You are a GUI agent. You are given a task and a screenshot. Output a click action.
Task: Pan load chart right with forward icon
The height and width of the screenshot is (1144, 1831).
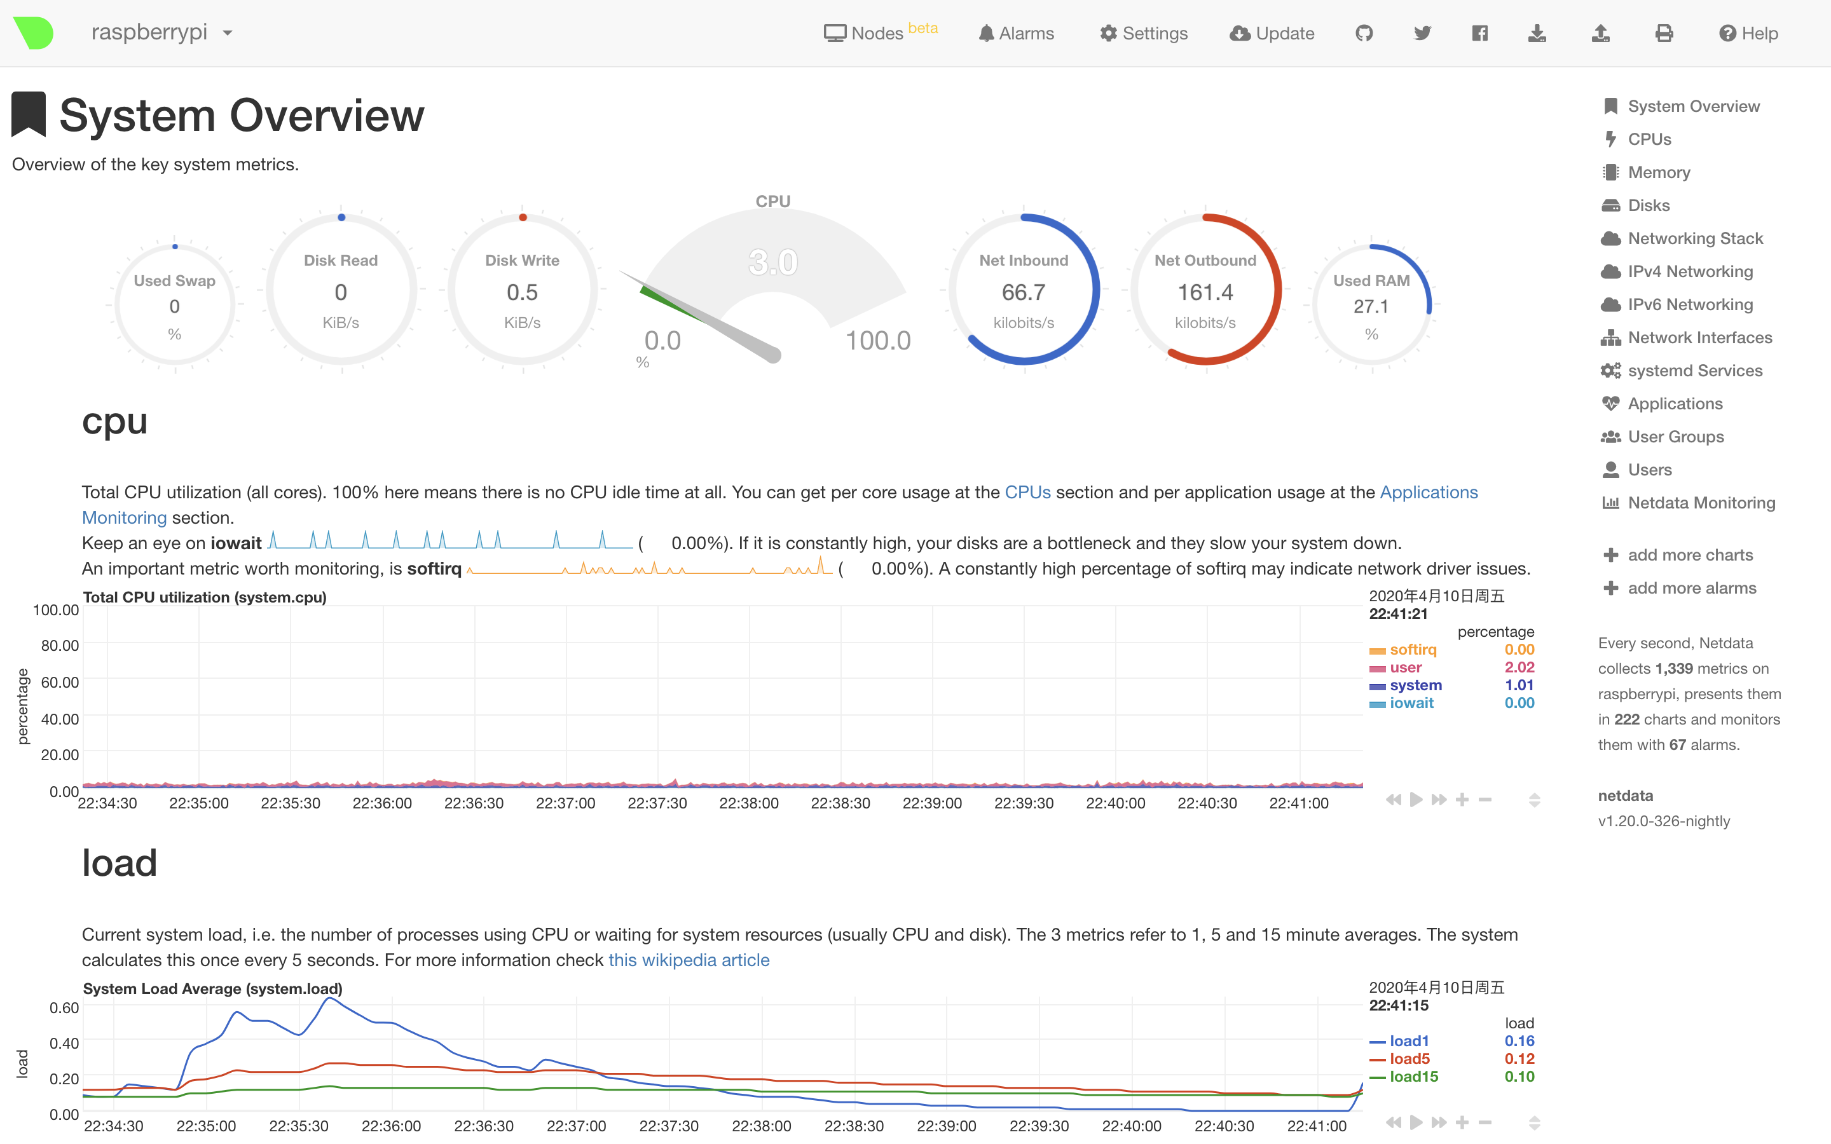click(1439, 1123)
